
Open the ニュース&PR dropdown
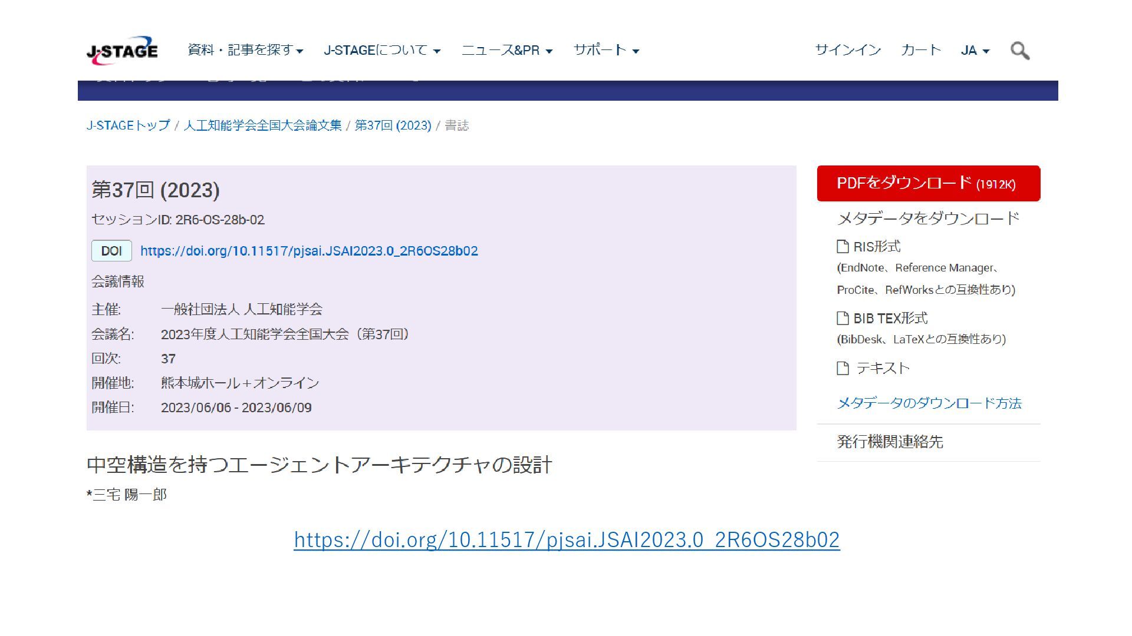tap(506, 50)
